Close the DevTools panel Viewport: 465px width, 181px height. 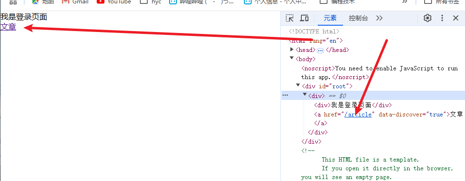point(456,18)
